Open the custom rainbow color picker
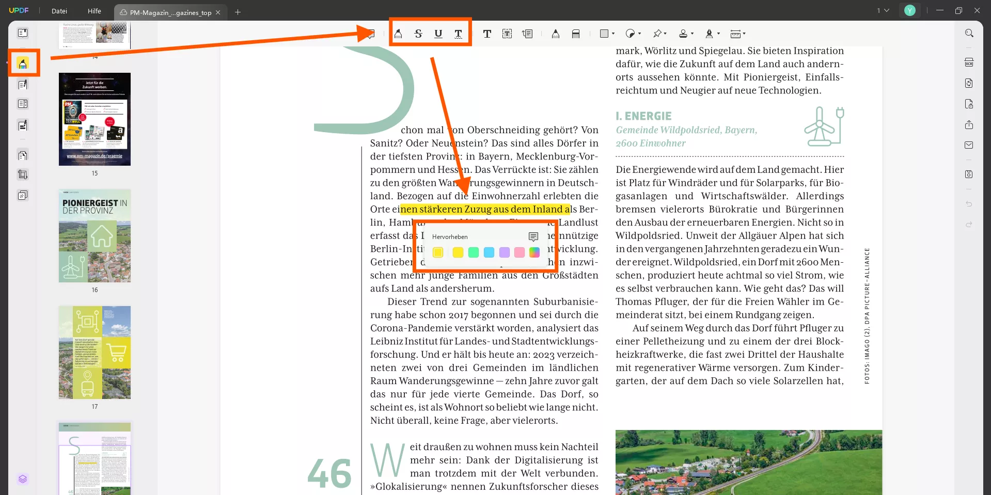The width and height of the screenshot is (991, 495). pyautogui.click(x=534, y=252)
